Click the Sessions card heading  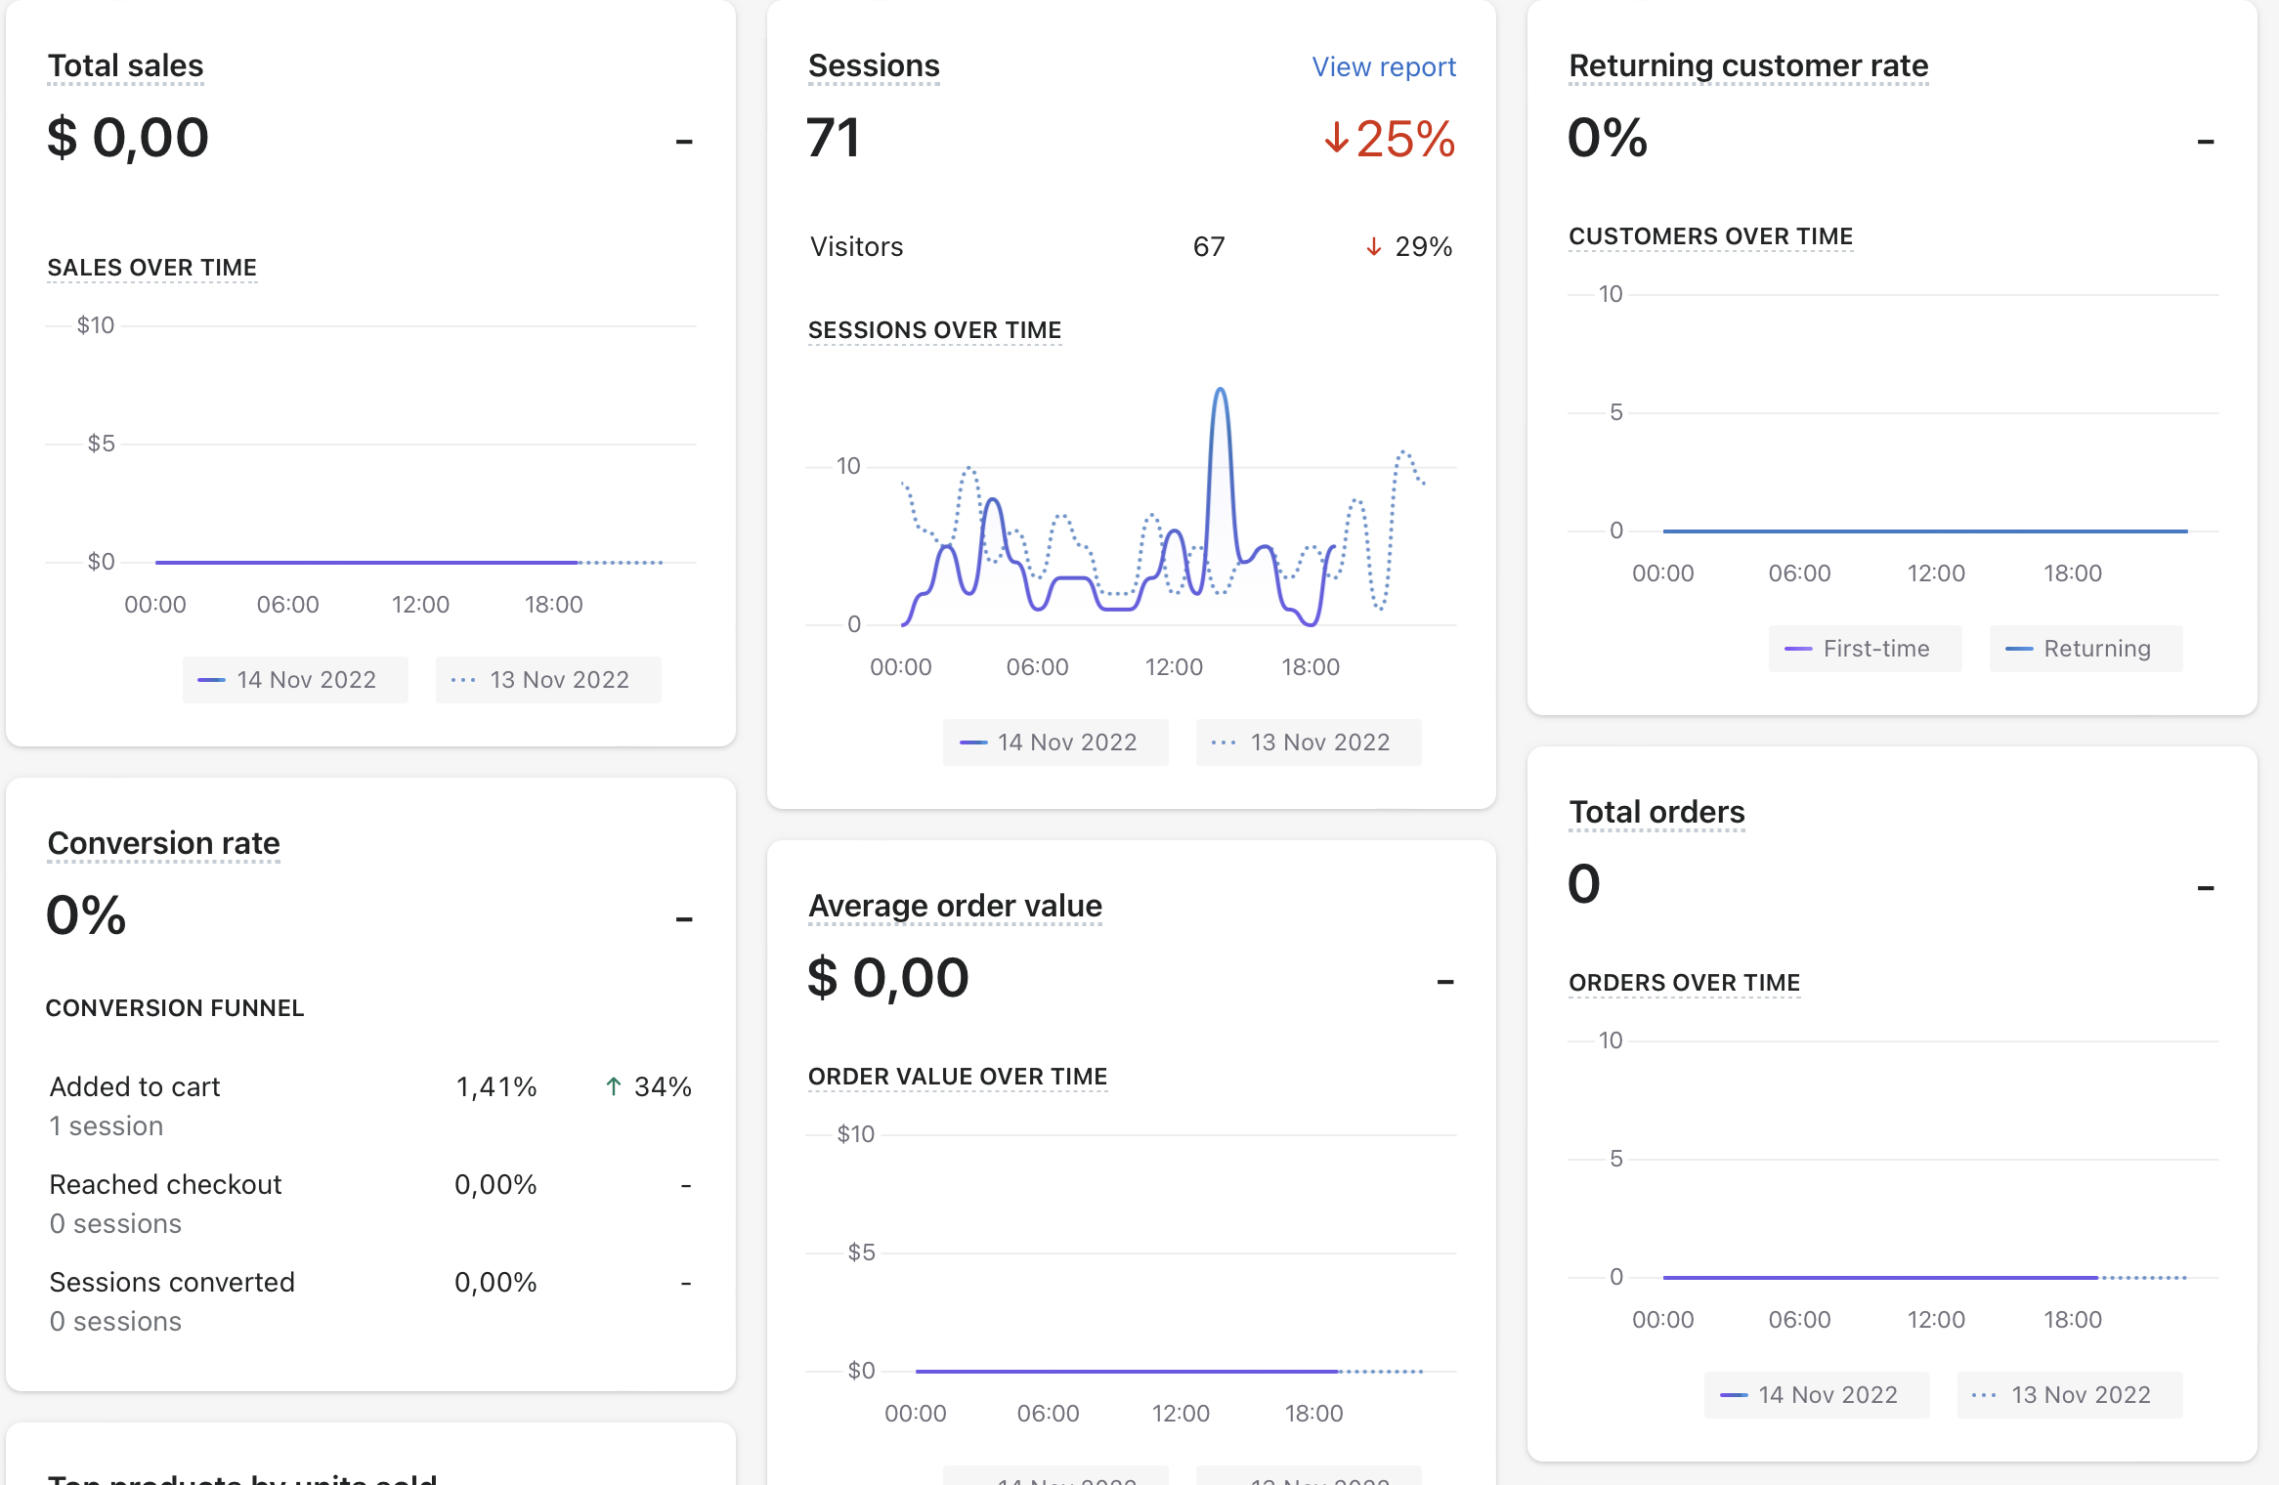coord(873,65)
